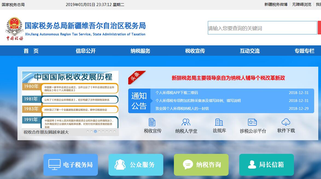
Task: Open the 电子税务局 button
Action: (x=71, y=165)
